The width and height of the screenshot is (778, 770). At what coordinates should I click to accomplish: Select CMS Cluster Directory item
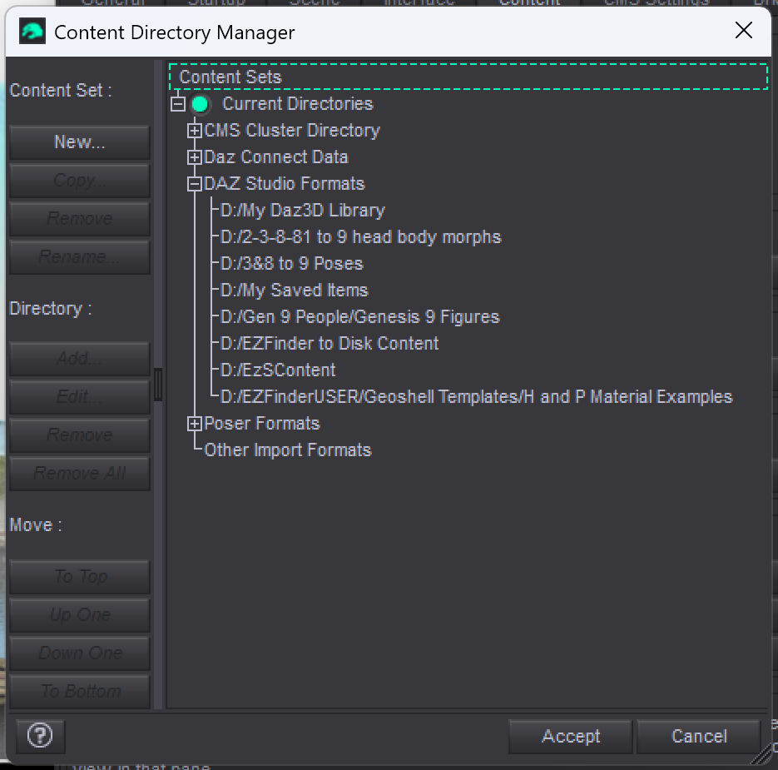click(292, 131)
